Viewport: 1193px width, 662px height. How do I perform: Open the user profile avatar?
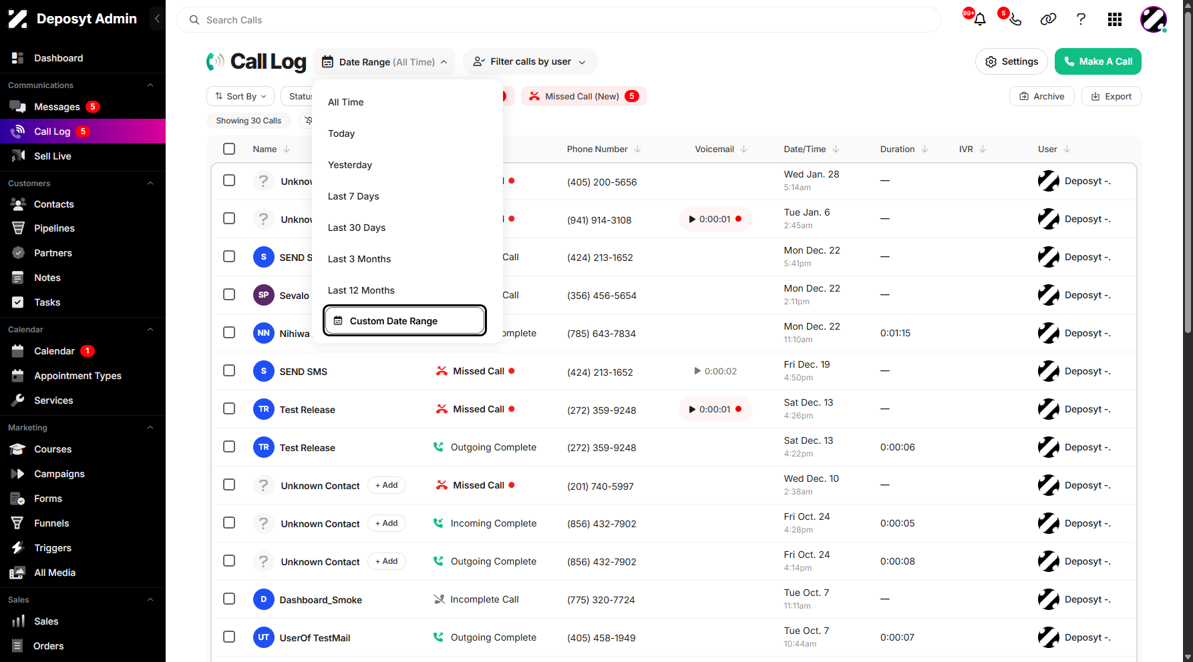point(1153,19)
